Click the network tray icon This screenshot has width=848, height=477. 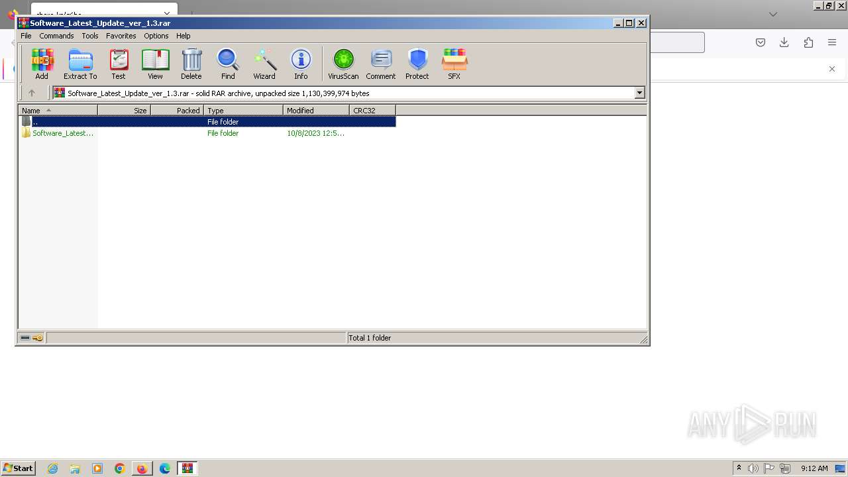click(x=785, y=468)
